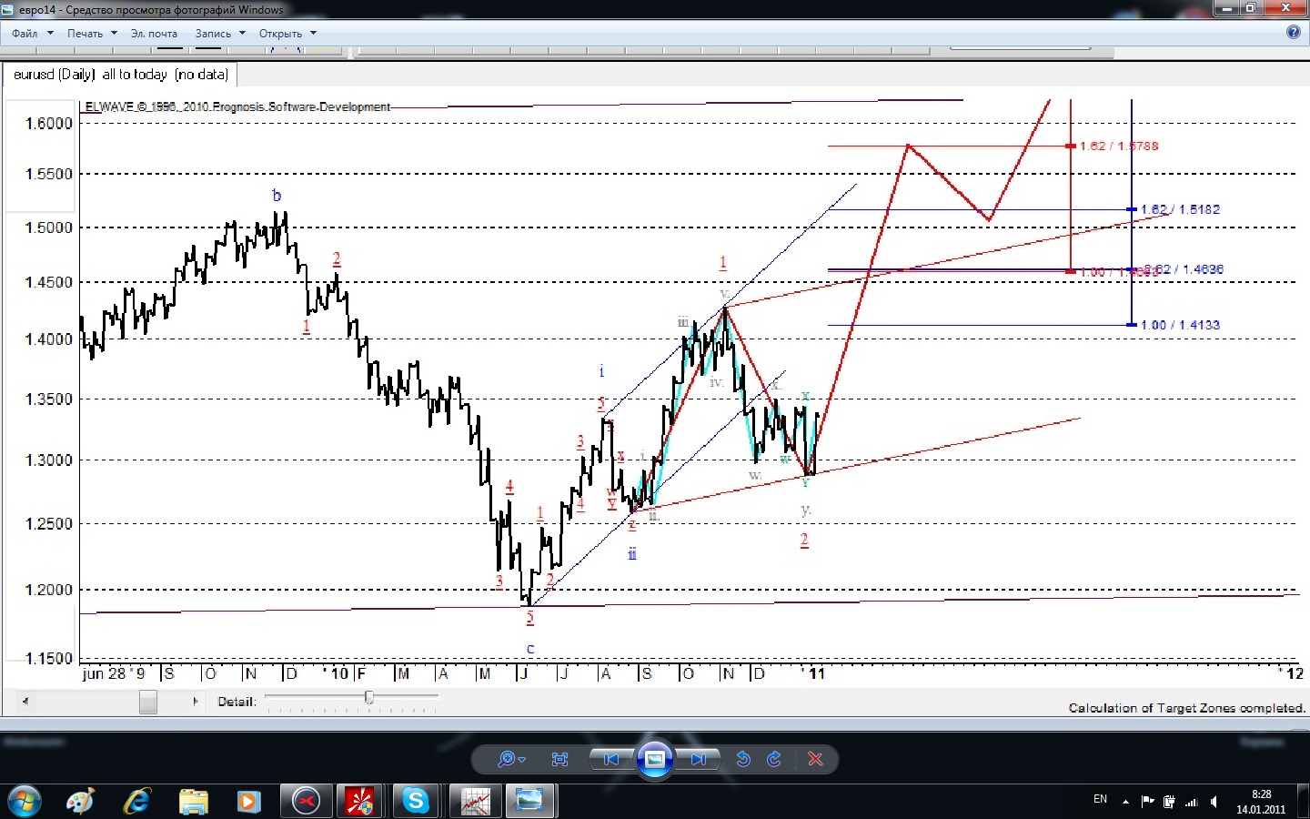Expand the Файл dropdown arrow

(50, 34)
